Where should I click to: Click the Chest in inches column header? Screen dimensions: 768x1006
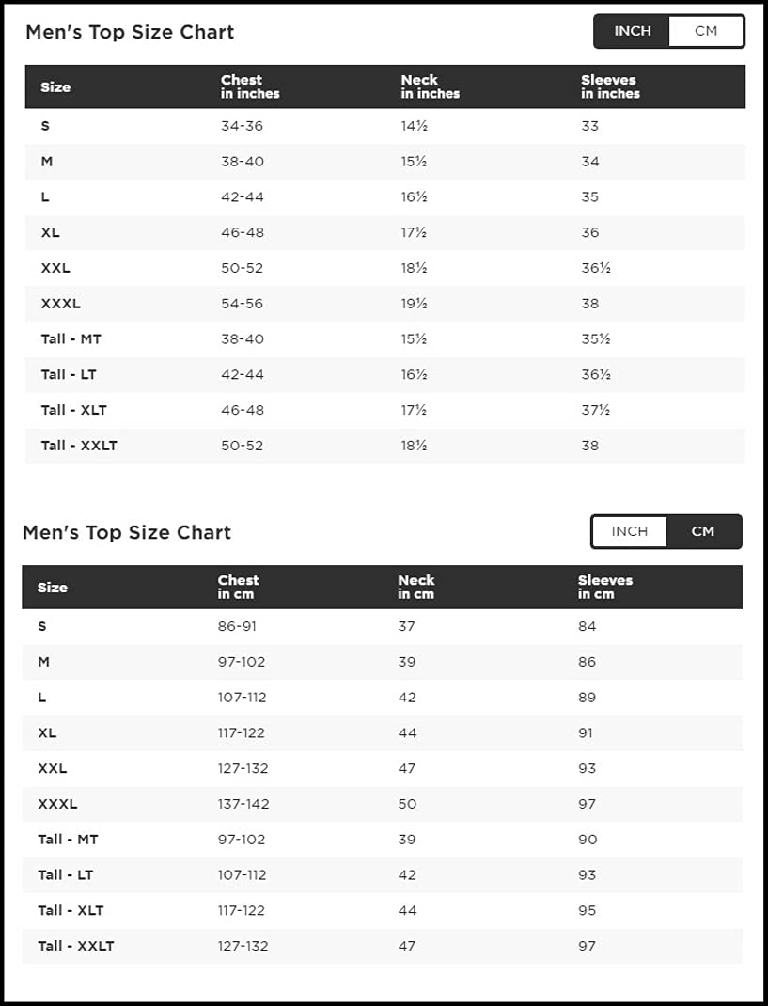coord(250,86)
